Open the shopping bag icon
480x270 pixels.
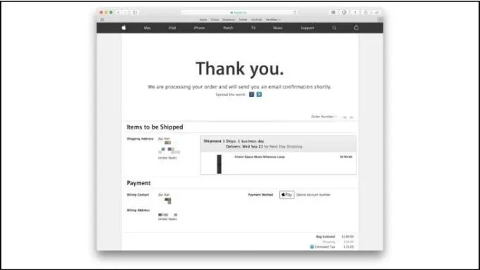[356, 28]
